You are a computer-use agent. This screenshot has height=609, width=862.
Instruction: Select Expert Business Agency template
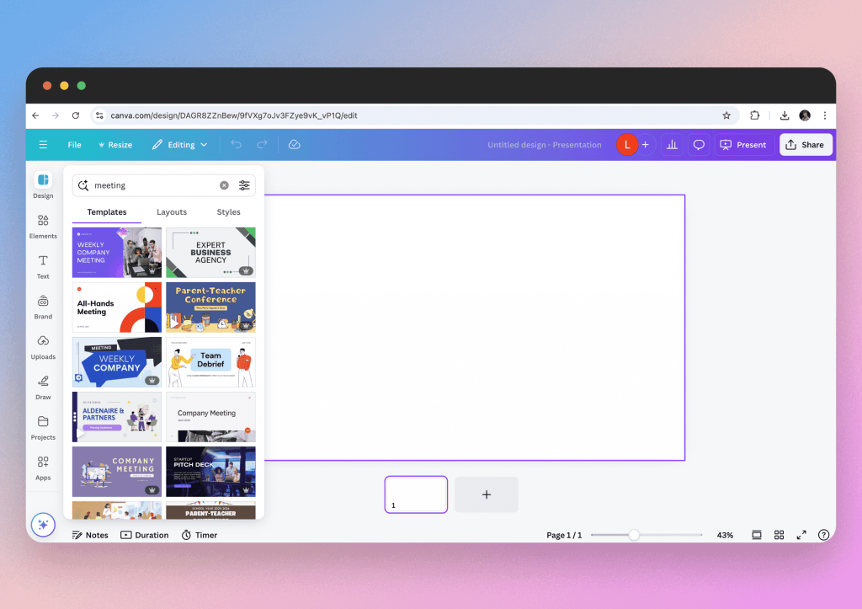pyautogui.click(x=210, y=253)
